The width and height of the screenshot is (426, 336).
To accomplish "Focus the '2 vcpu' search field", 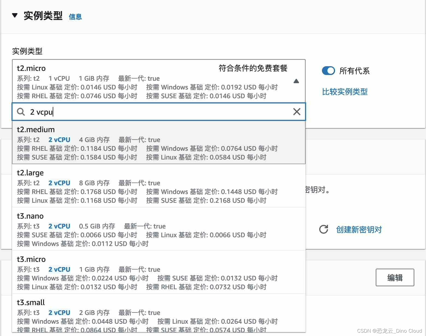I will click(158, 112).
